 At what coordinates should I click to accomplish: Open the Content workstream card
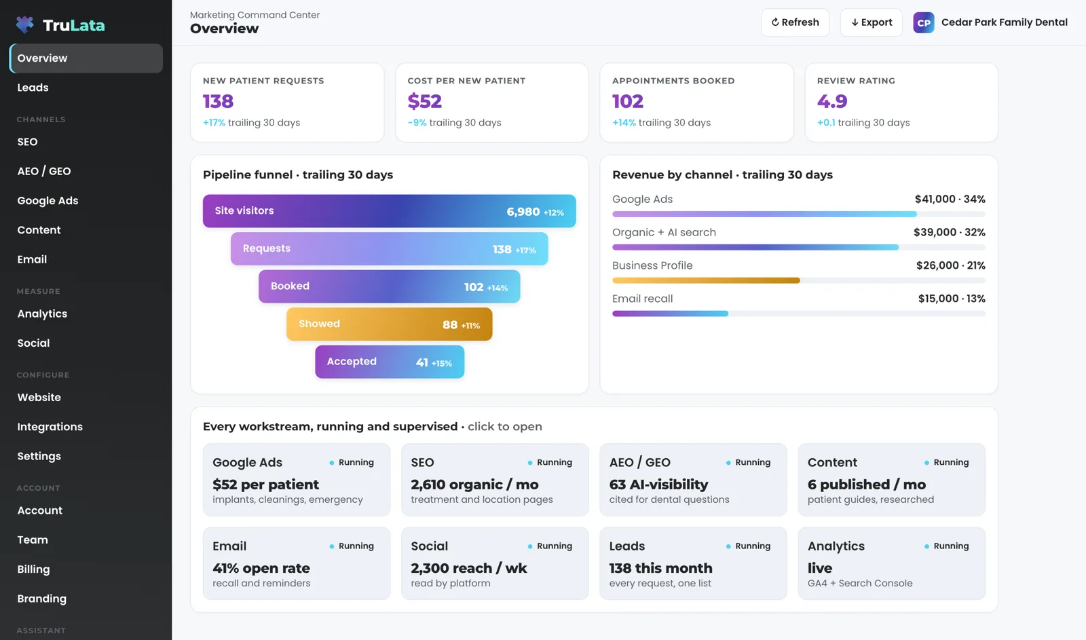pos(891,480)
